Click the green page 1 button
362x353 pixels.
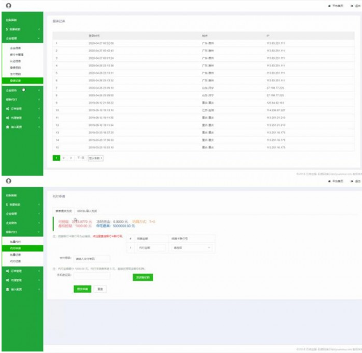click(56, 158)
